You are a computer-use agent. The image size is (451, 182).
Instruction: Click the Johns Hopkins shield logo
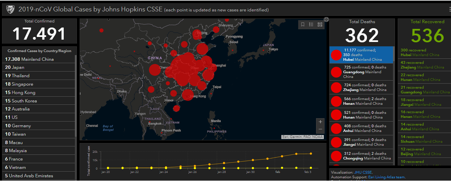click(x=10, y=10)
